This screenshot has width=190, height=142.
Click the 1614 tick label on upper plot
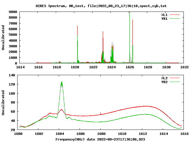click(x=20, y=67)
